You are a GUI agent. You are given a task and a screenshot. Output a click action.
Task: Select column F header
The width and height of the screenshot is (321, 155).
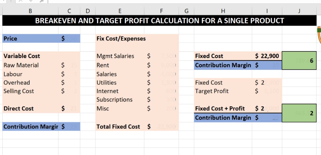point(161,11)
